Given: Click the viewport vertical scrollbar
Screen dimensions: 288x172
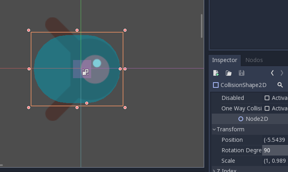Looking at the screenshot, I should click(x=202, y=26).
